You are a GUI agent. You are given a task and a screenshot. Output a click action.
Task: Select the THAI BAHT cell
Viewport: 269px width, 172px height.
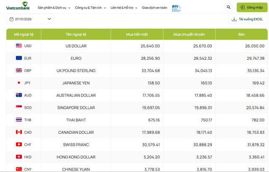[x=76, y=120]
